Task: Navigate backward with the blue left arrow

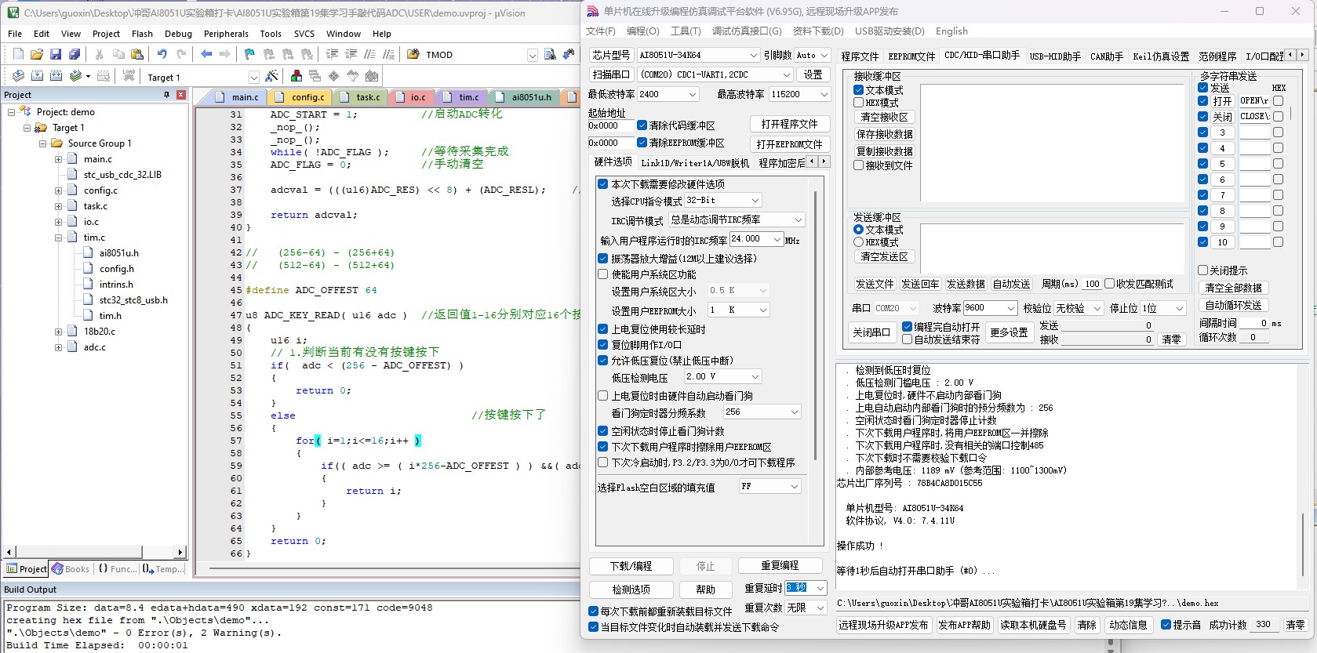Action: point(206,54)
